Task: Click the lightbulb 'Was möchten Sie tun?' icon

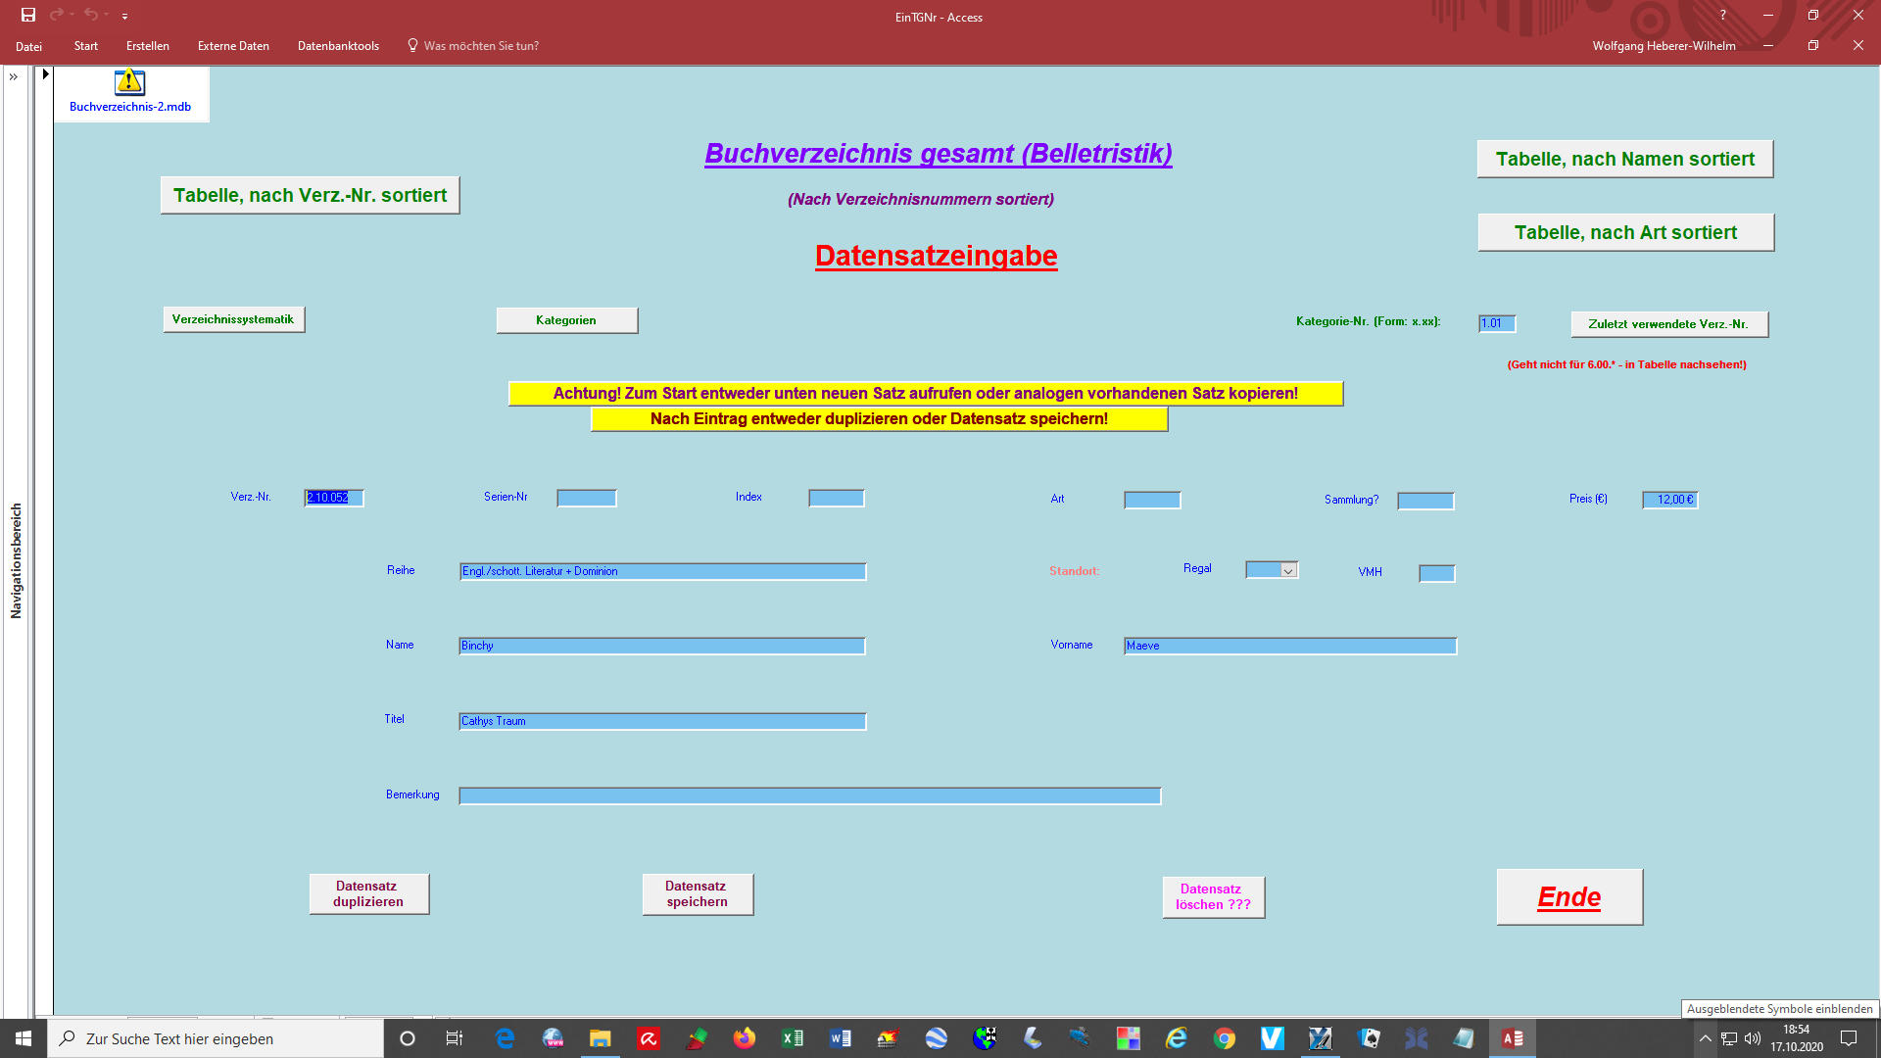Action: 412,45
